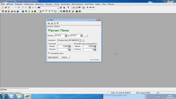Open the Файл menu
Viewport: 176px width, 99px height.
(3, 4)
